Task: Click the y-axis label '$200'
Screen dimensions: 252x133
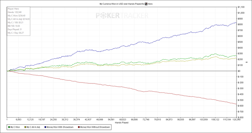Action: point(240,60)
